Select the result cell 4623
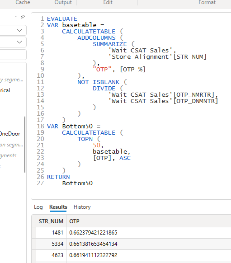The image size is (231, 263). tap(51, 255)
